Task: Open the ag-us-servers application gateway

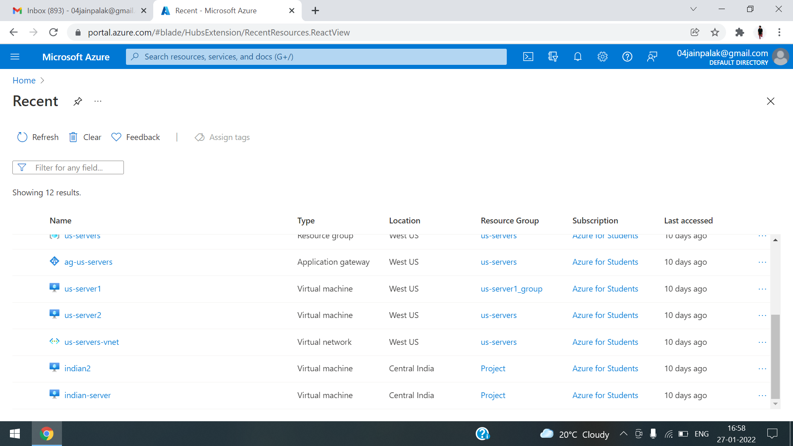Action: [x=88, y=262]
